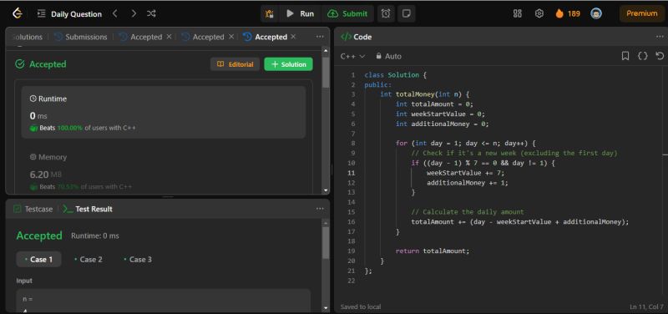Screen dimensions: 668x314
Task: Pick a random question with shuffle icon
Action: click(x=151, y=13)
